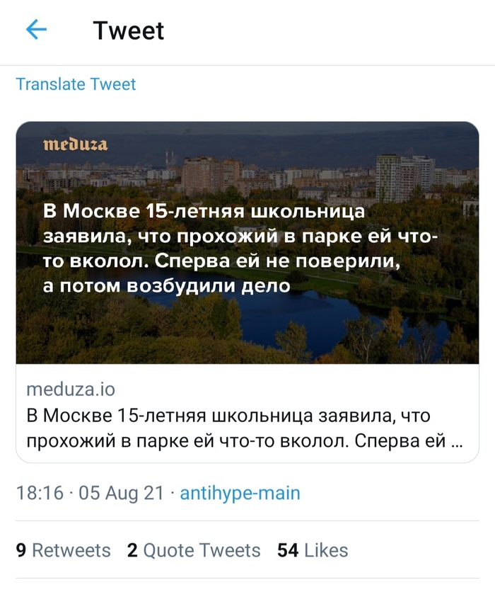Click the tall white building in the photo
Screen dimensions: 495x597
388,177
